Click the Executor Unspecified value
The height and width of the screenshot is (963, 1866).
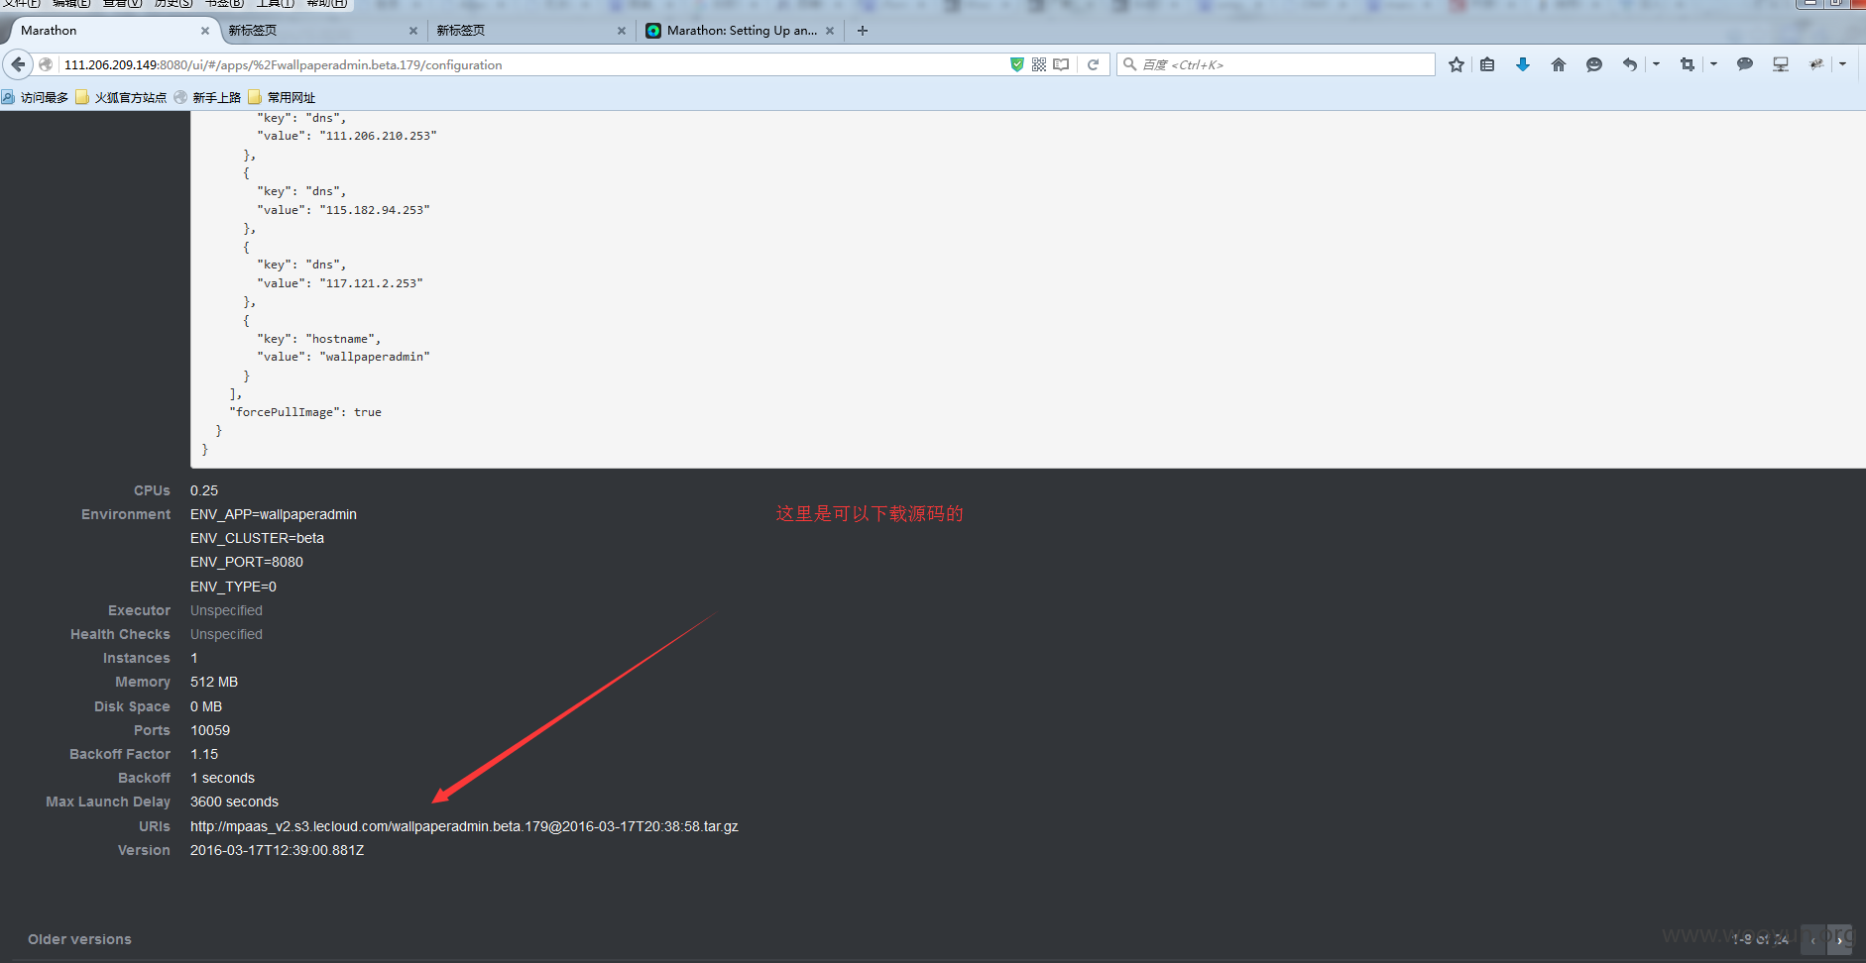226,610
